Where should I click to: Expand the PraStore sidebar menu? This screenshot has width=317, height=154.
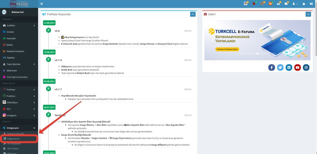coord(19,96)
